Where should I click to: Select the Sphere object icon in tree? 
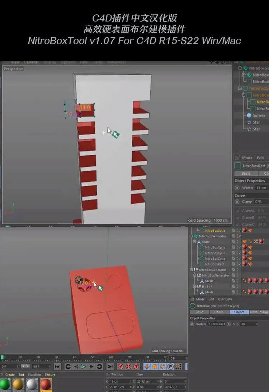point(249,115)
